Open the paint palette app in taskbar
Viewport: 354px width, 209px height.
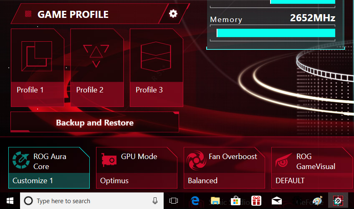coord(318,201)
